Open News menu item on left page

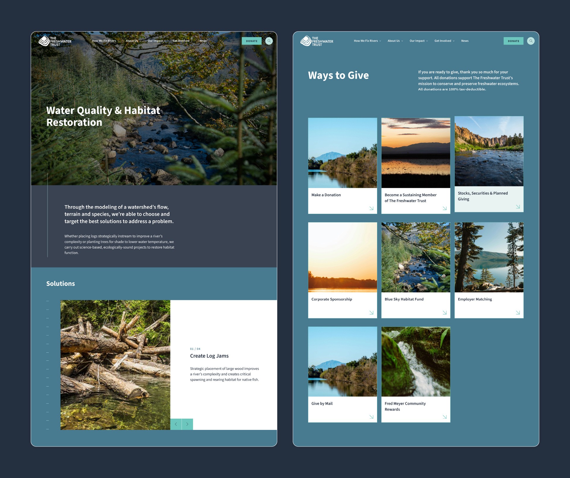203,41
